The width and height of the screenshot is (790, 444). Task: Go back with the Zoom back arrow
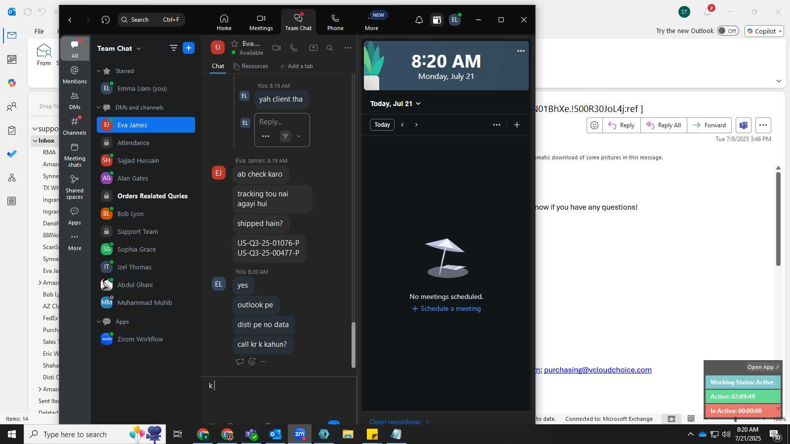70,20
